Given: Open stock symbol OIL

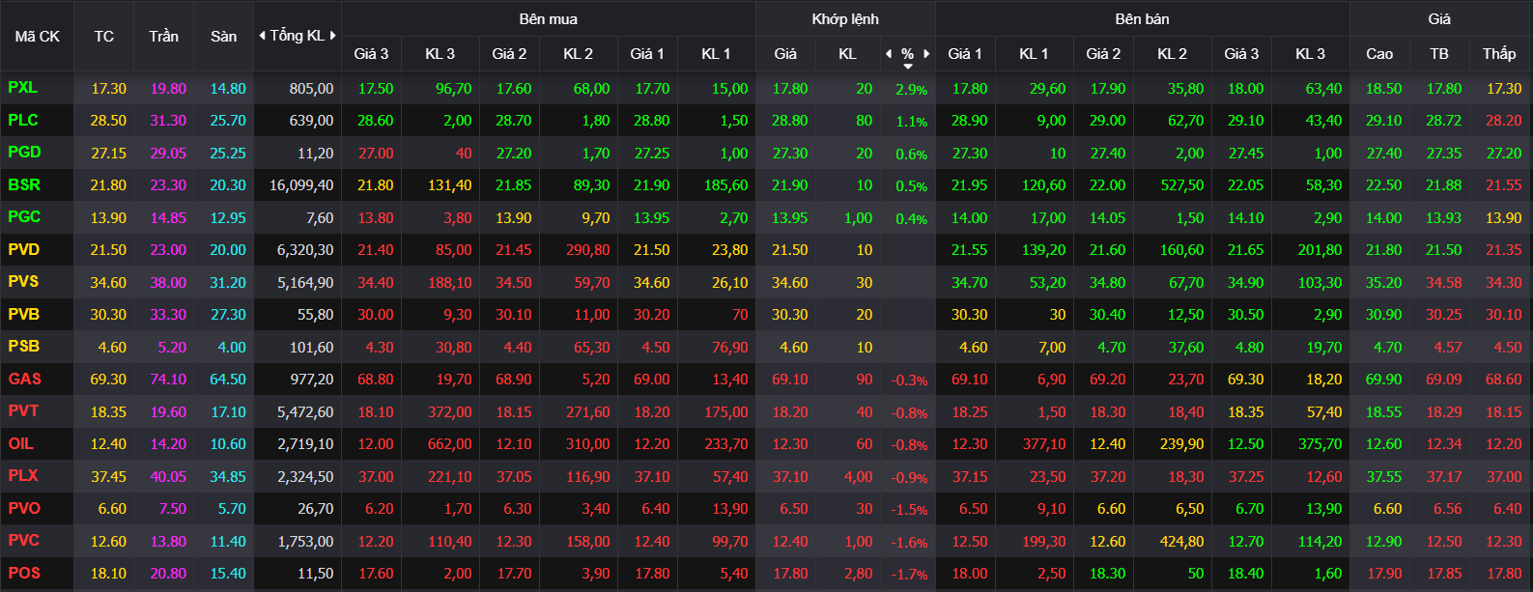Looking at the screenshot, I should [21, 444].
